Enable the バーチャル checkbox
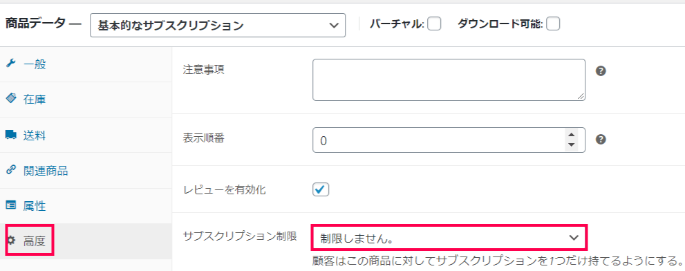685x271 pixels. pyautogui.click(x=434, y=24)
